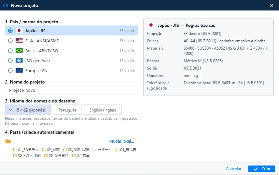Viewport: 279px width, 175px height.
Task: Click the 'Projeção' label in rules panel
Action: pos(155,34)
